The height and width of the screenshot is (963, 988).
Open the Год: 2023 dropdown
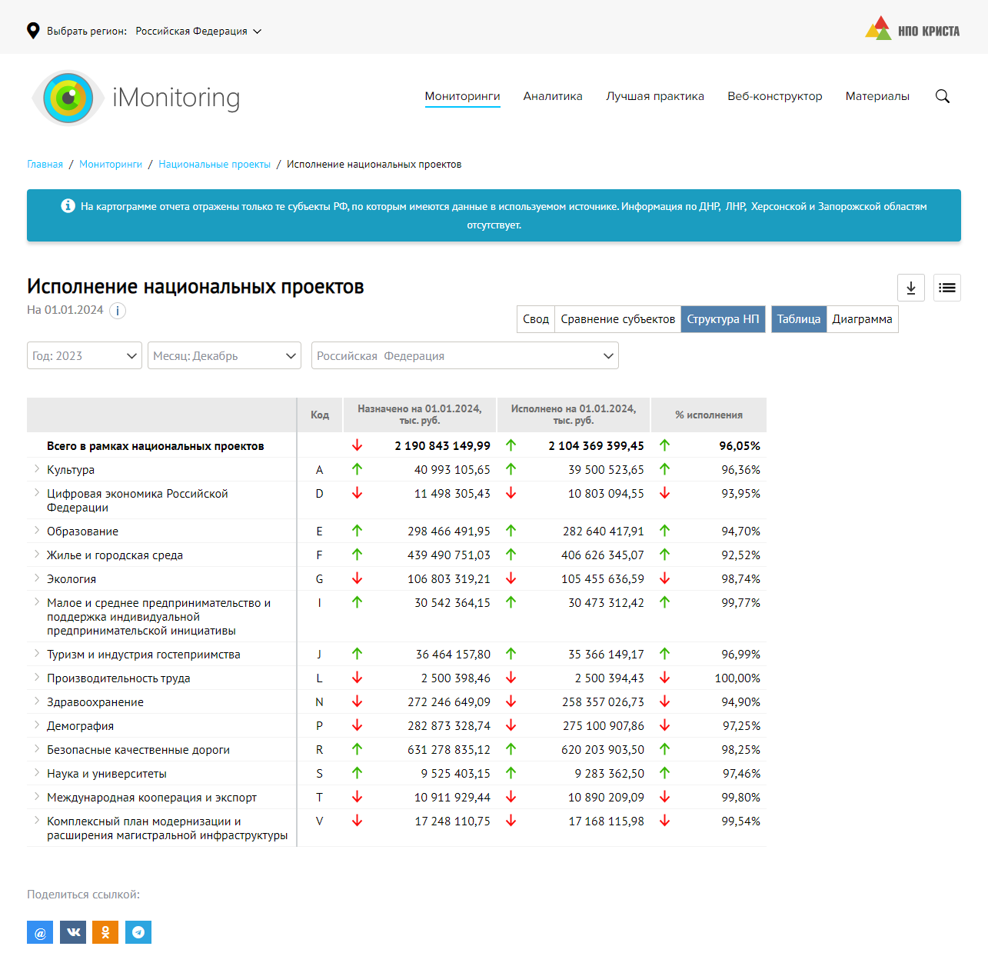85,355
